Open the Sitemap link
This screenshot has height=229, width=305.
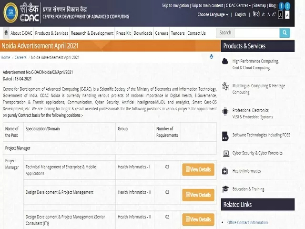click(x=259, y=5)
